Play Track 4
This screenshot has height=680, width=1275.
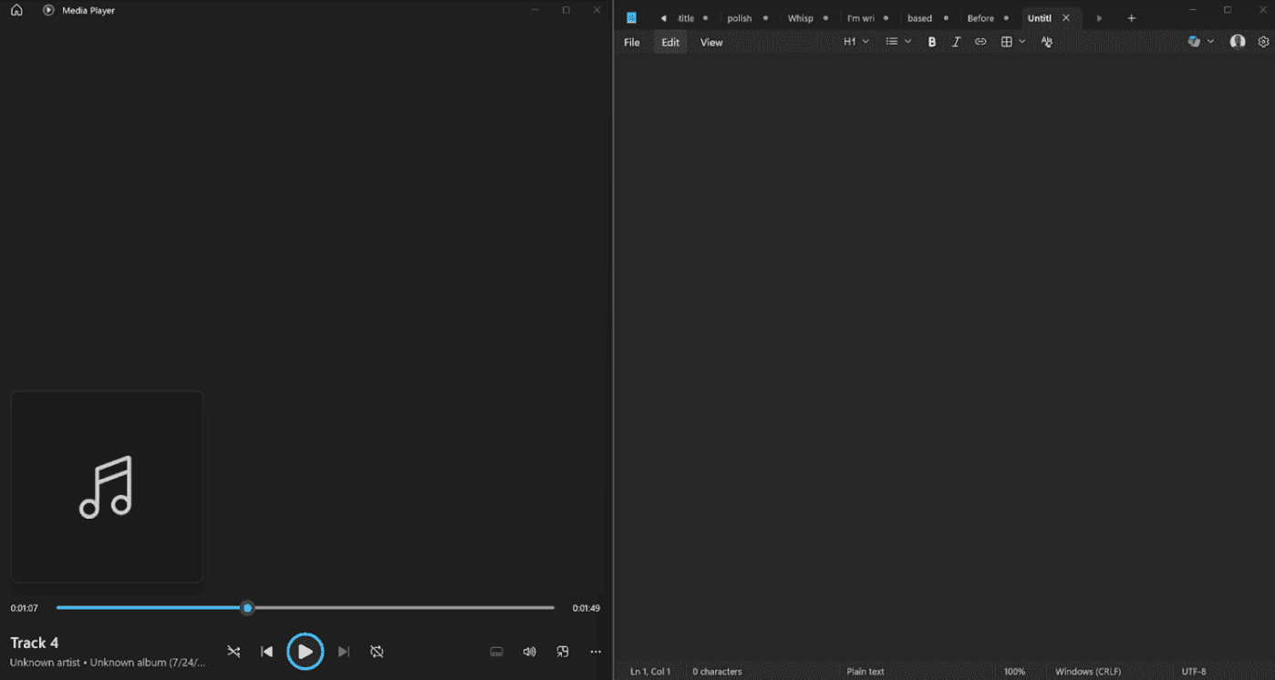(305, 652)
